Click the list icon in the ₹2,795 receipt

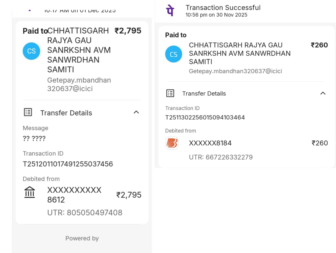tap(28, 112)
